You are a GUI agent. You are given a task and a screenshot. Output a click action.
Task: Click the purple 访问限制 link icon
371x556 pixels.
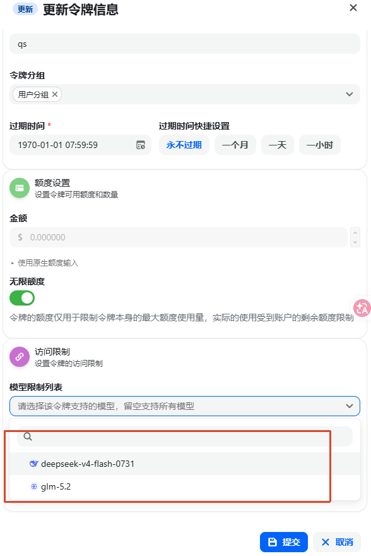tap(20, 357)
